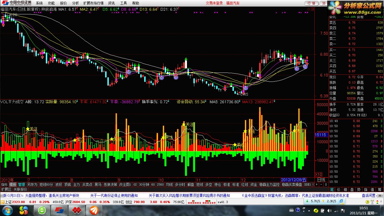Switch to the 主力 template

[x=76, y=184]
